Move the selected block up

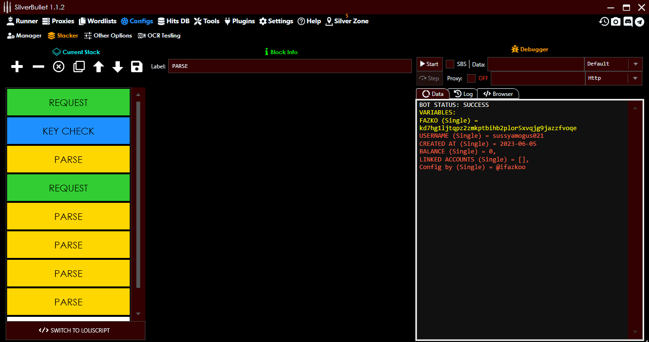click(x=98, y=66)
